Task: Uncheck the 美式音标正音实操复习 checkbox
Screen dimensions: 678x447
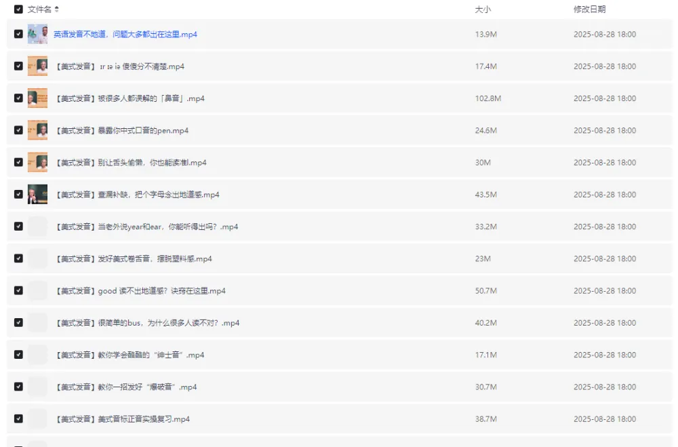Action: 18,419
